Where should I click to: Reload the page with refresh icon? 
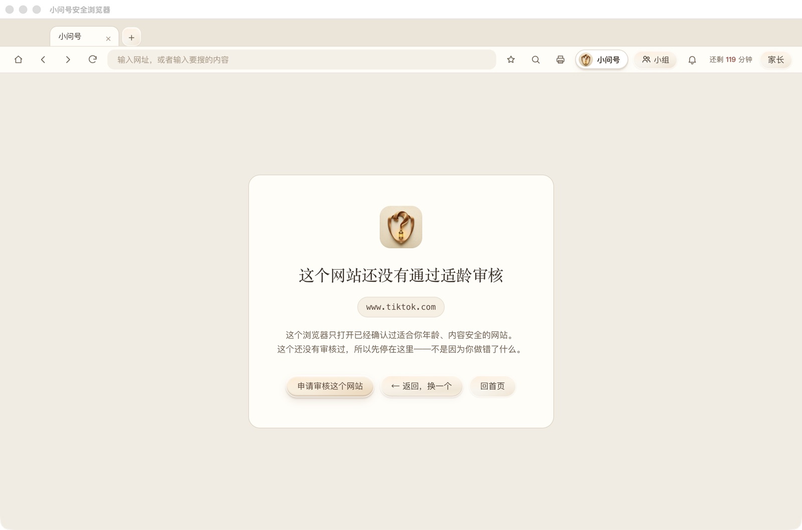point(93,60)
